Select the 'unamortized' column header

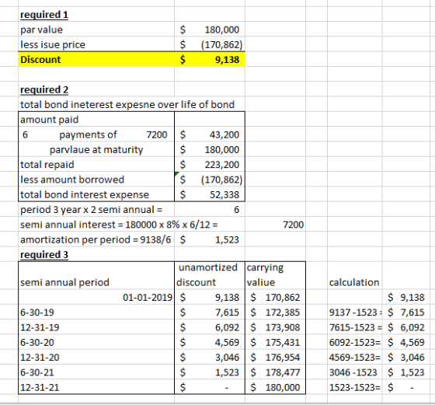coord(208,267)
